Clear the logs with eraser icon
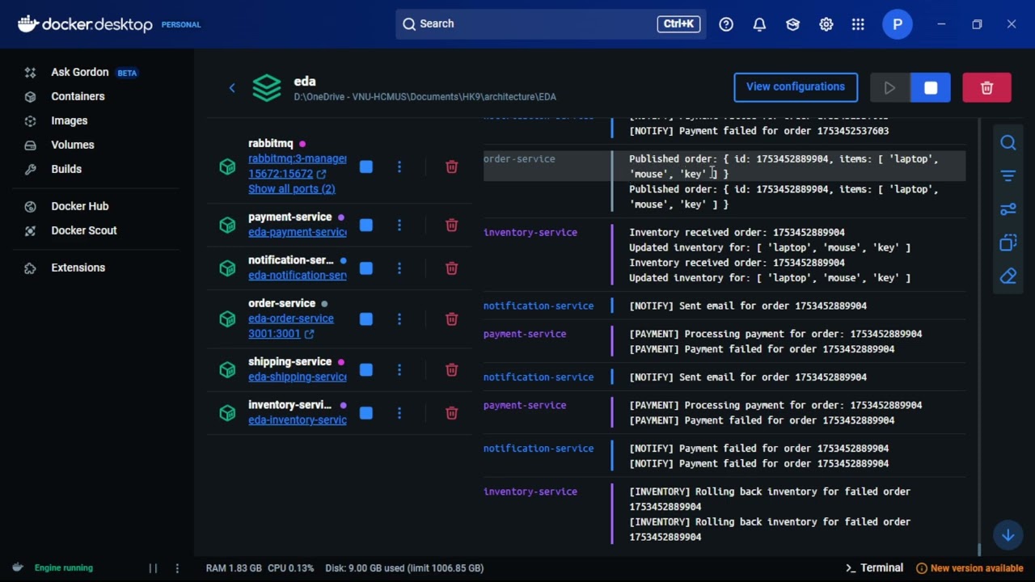 point(1008,276)
